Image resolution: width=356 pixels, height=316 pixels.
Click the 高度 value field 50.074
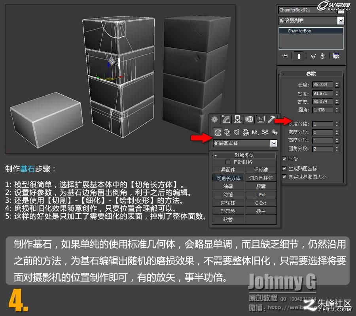pyautogui.click(x=322, y=102)
